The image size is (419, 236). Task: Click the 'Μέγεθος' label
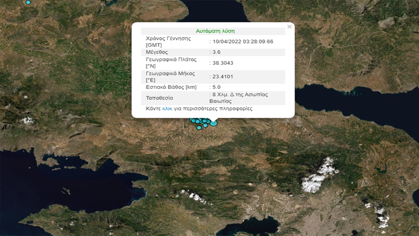[x=157, y=52]
